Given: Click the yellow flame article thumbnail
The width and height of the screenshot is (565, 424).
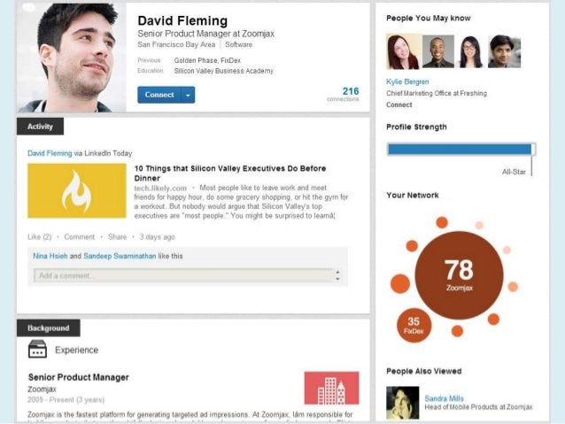Looking at the screenshot, I should (77, 191).
